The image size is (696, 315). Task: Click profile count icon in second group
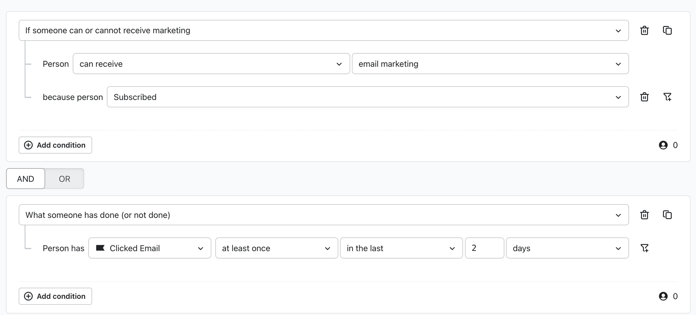coord(663,296)
